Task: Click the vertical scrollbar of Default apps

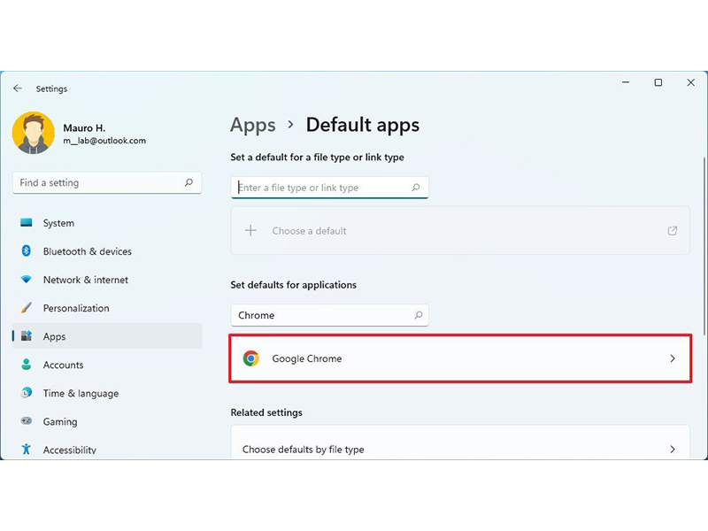Action: 704,246
